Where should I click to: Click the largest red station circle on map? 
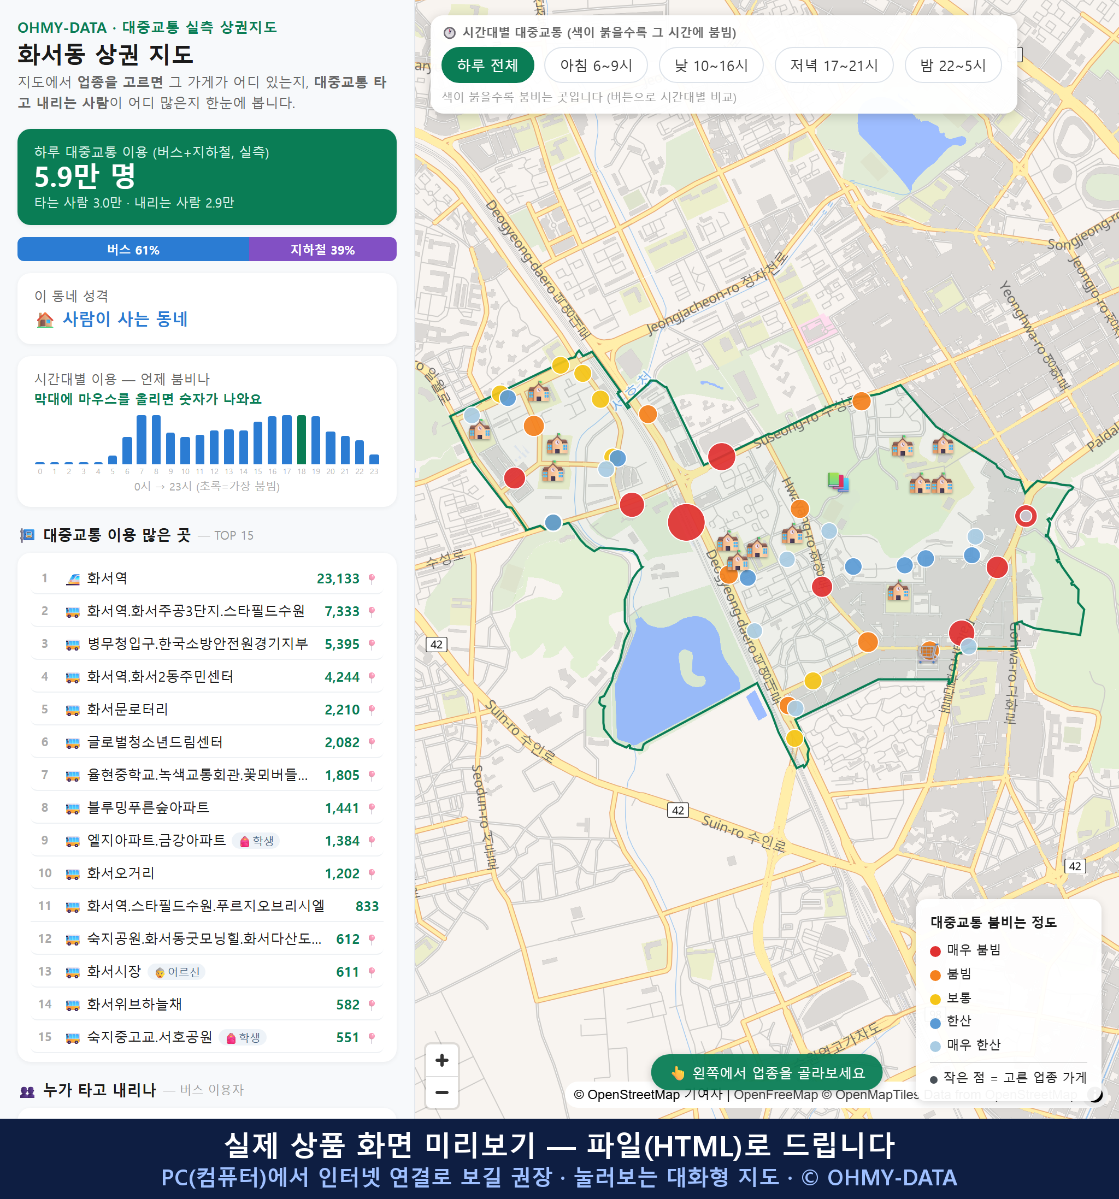686,522
